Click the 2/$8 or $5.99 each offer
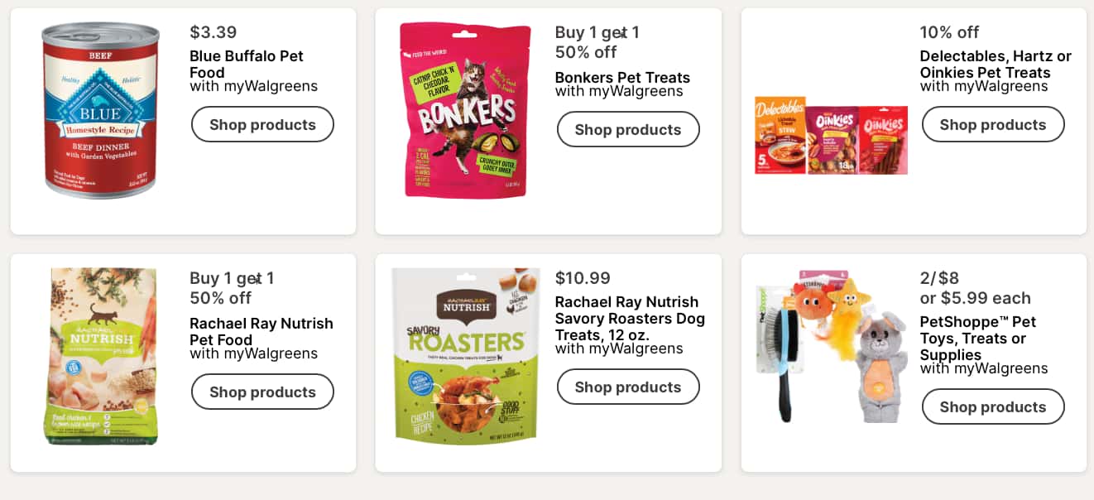Viewport: 1094px width, 500px height. [975, 288]
